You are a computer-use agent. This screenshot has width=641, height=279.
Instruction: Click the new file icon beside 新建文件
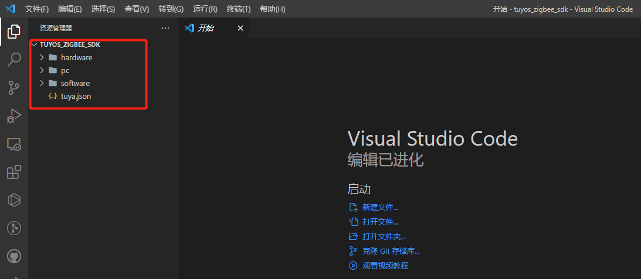353,207
